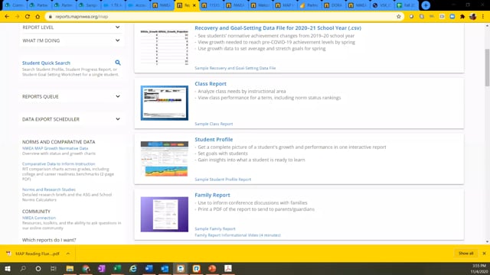Viewport: 490px width, 275px height.
Task: Click Show all downloads button
Action: [466, 254]
